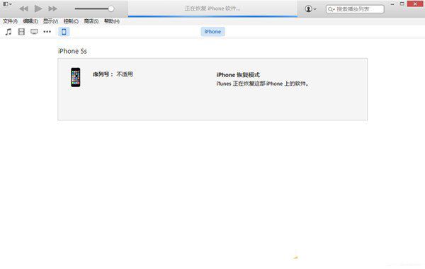Screen dimensions: 425x269
Task: Select the iPhone device icon
Action: [64, 32]
